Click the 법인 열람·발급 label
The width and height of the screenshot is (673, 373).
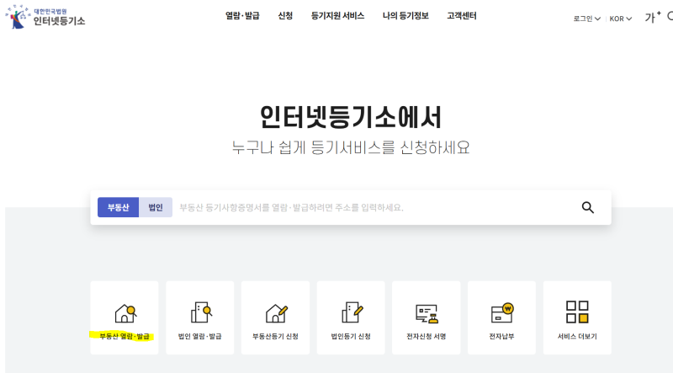[200, 336]
